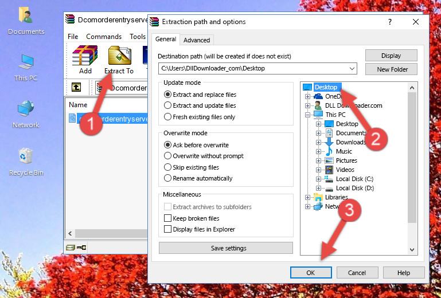The width and height of the screenshot is (441, 298).
Task: Expand the Local Disk (C:) tree node
Action: coord(318,179)
